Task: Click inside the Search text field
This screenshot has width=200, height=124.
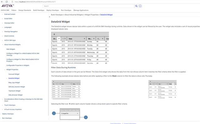Action: click(x=88, y=6)
